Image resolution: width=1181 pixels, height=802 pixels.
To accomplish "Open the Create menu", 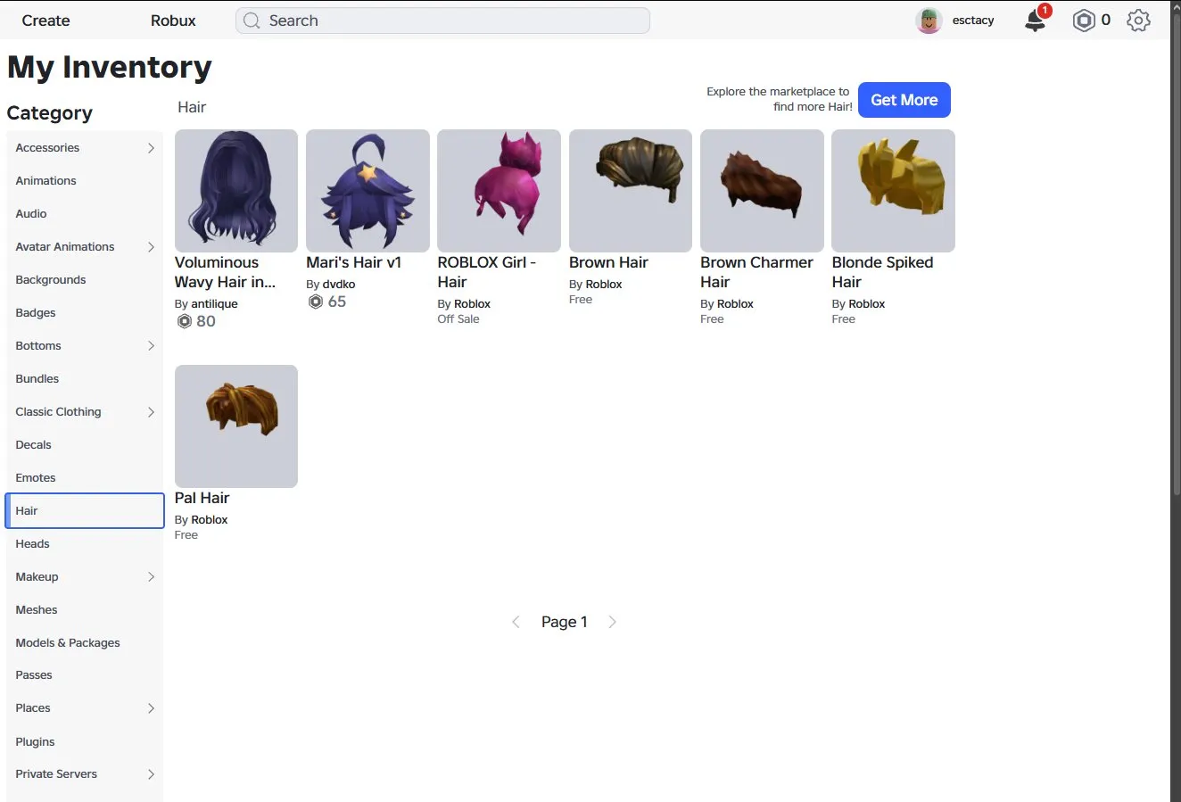I will [45, 21].
